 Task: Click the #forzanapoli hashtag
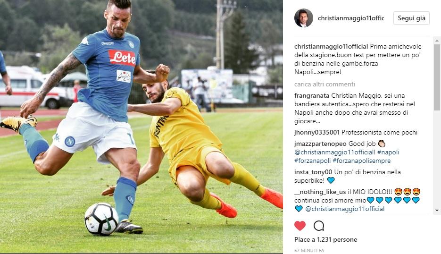point(312,161)
